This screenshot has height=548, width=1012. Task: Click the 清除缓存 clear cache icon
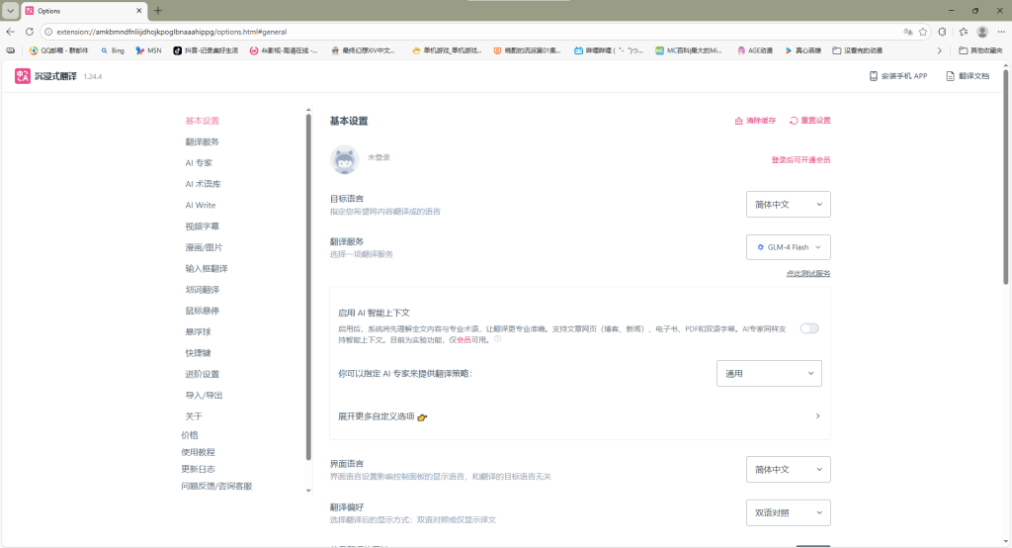739,121
